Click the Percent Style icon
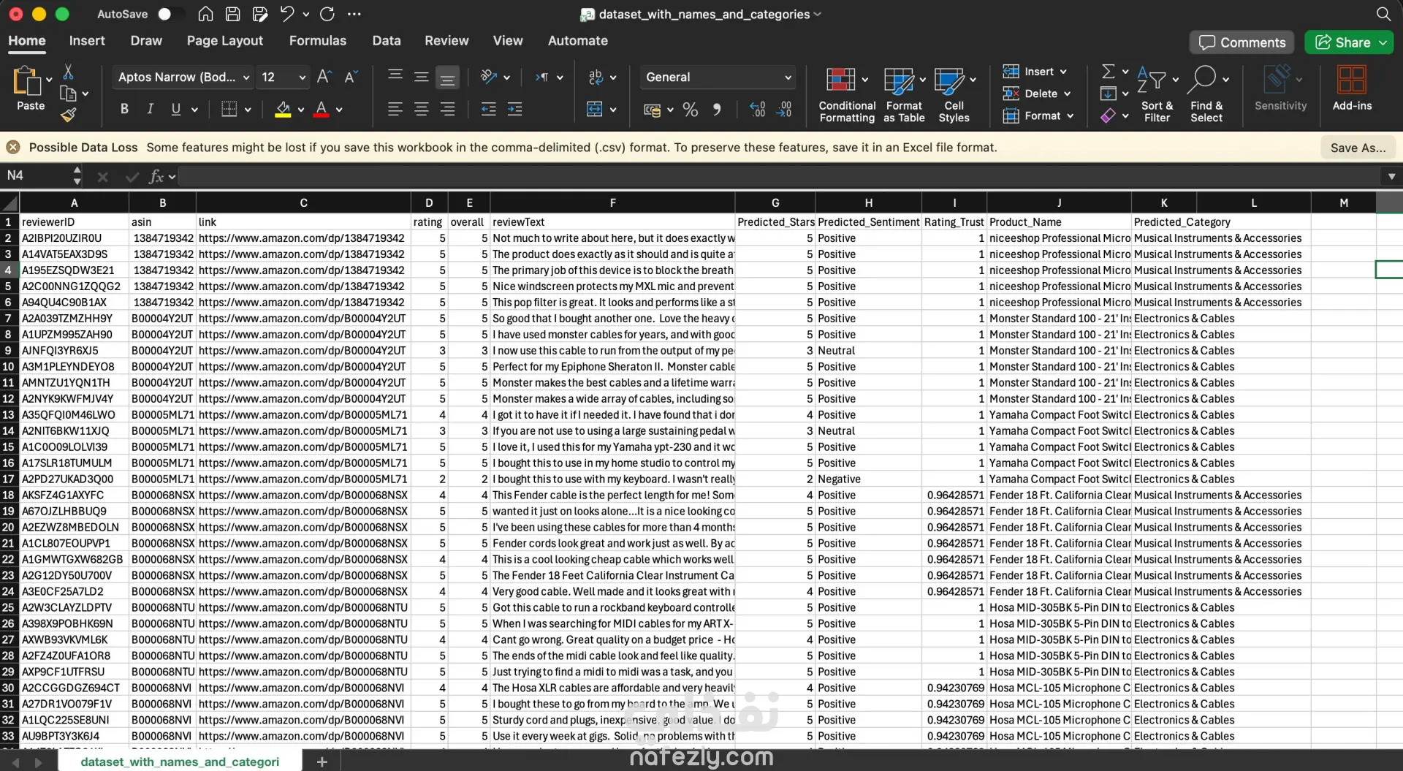Image resolution: width=1403 pixels, height=771 pixels. 690,110
